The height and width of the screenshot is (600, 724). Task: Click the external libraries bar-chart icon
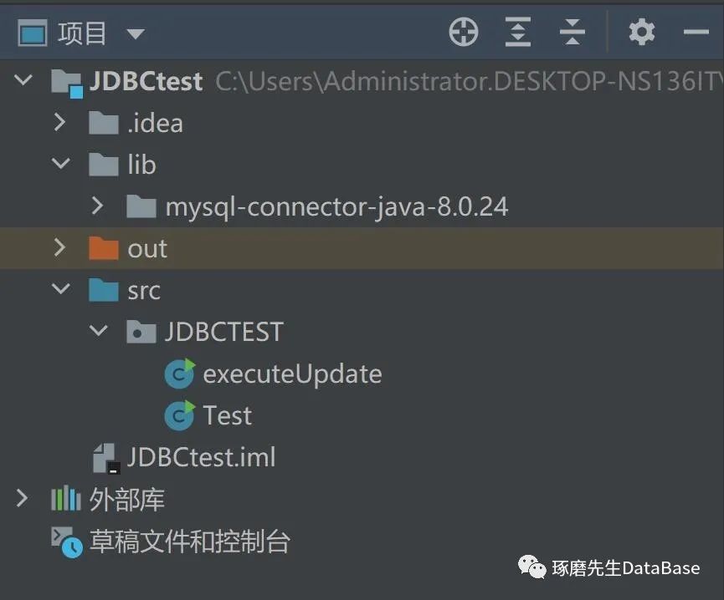[66, 500]
